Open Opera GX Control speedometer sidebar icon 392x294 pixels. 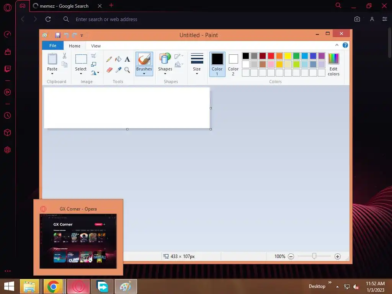(8, 34)
